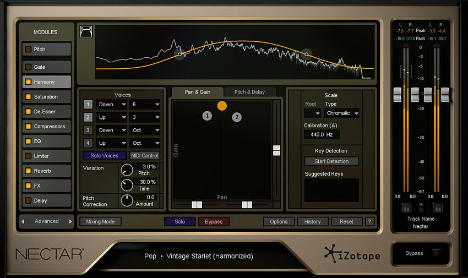Click the right pan slider handle
The width and height of the screenshot is (468, 278).
click(247, 205)
